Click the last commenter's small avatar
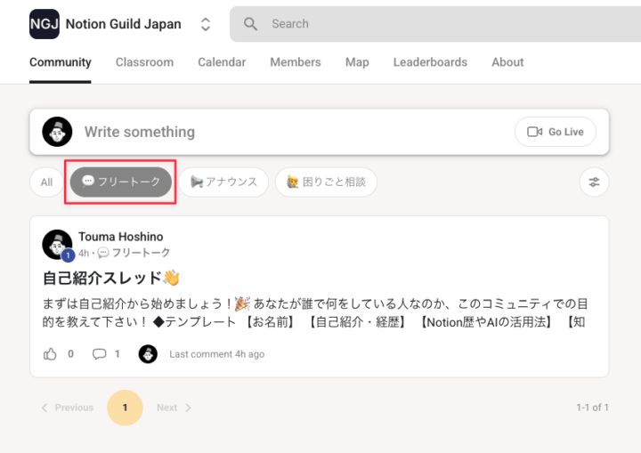Image resolution: width=641 pixels, height=453 pixels. pyautogui.click(x=148, y=354)
